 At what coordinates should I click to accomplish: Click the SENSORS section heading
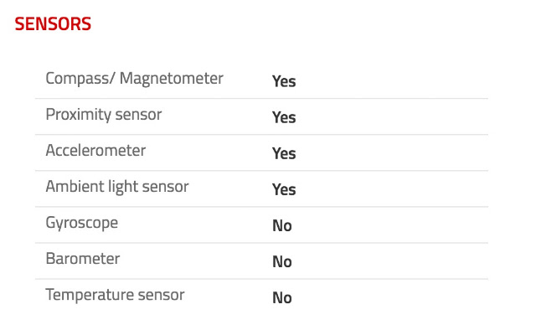coord(53,24)
